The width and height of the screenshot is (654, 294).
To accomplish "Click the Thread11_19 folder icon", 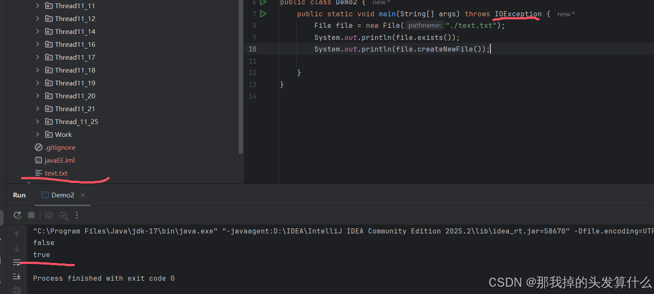I will click(49, 83).
